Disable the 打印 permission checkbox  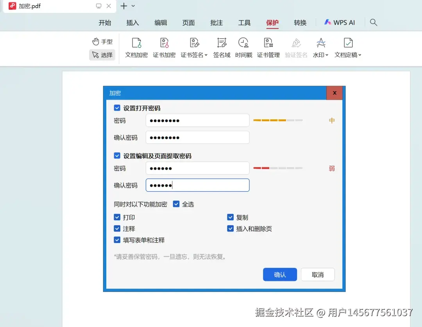tap(117, 217)
